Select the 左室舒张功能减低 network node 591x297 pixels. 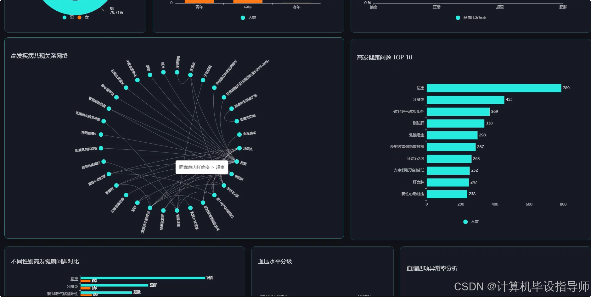click(150, 208)
